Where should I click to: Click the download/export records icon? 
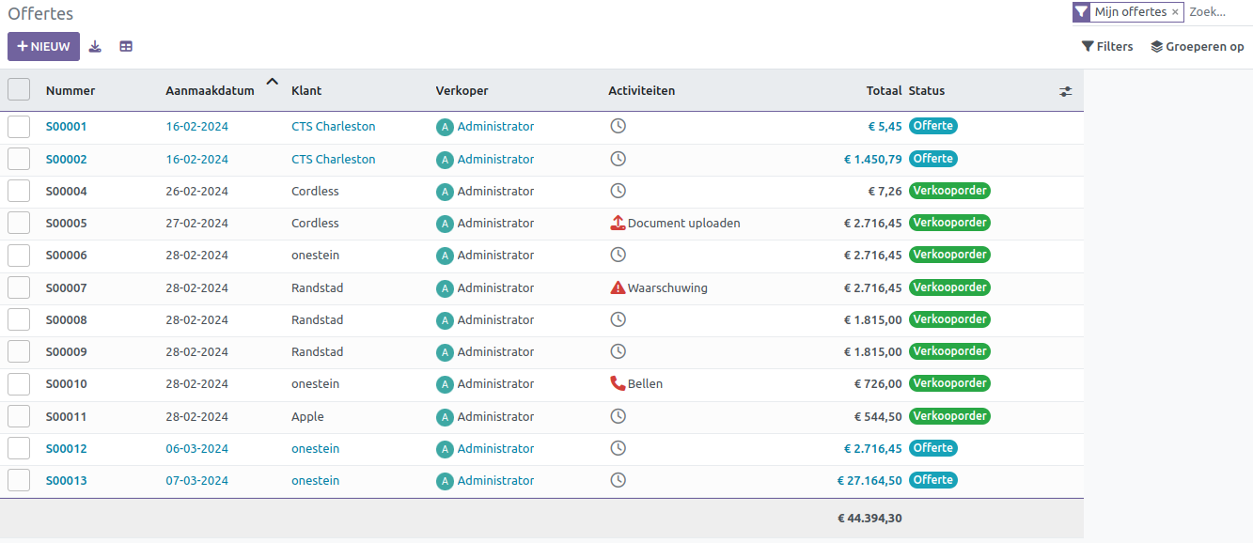95,46
